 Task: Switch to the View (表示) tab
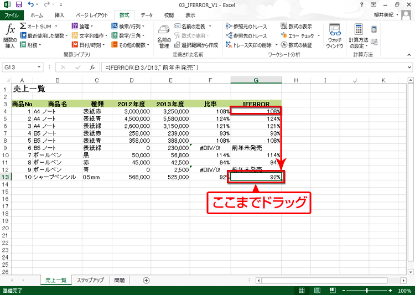(190, 15)
